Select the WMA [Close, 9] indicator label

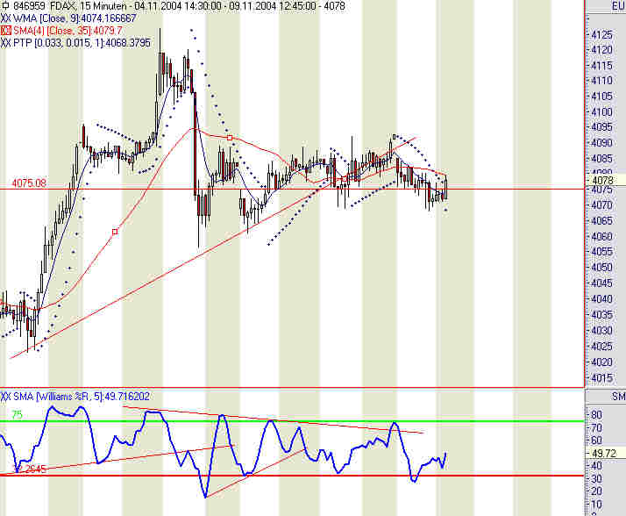tap(75, 18)
